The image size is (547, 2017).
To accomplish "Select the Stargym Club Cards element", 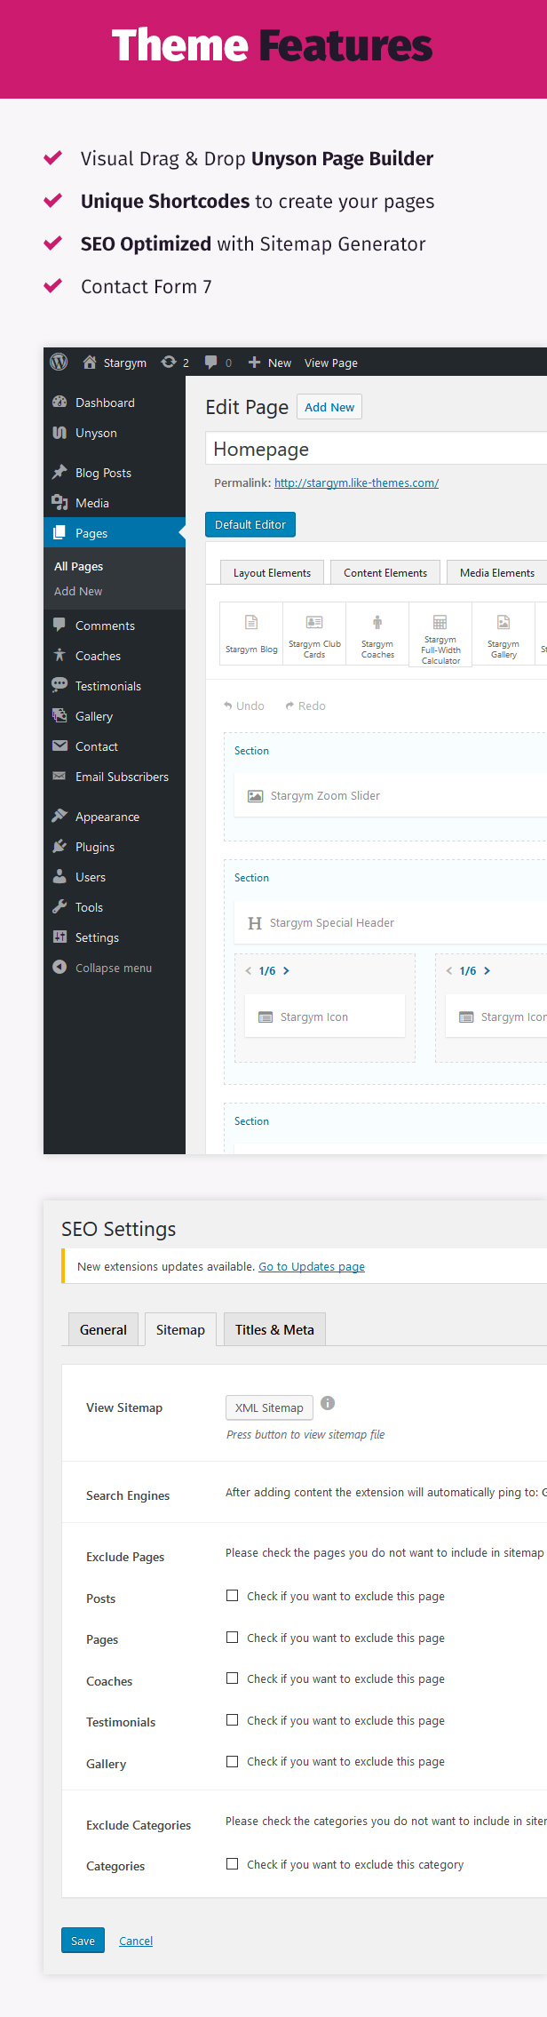I will [314, 634].
